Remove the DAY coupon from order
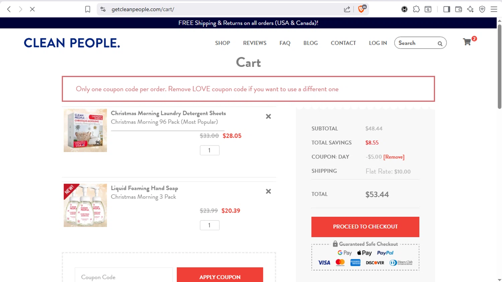502x282 pixels. pyautogui.click(x=394, y=157)
